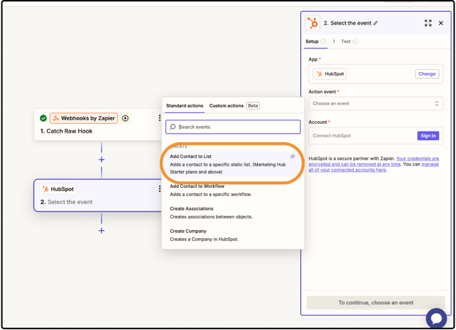456x330 pixels.
Task: Choose Add Contact to Workflow event
Action: (x=233, y=190)
